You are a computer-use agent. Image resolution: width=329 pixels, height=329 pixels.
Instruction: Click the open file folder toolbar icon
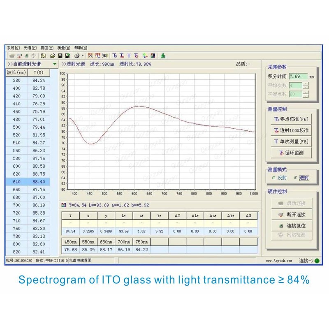pos(53,56)
